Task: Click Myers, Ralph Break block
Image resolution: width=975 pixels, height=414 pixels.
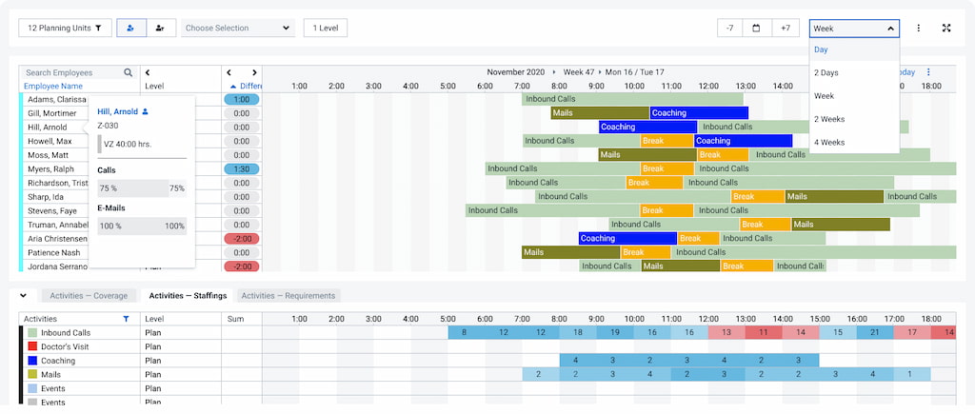Action: click(x=667, y=168)
